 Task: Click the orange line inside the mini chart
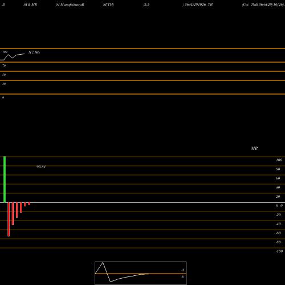(x=141, y=274)
